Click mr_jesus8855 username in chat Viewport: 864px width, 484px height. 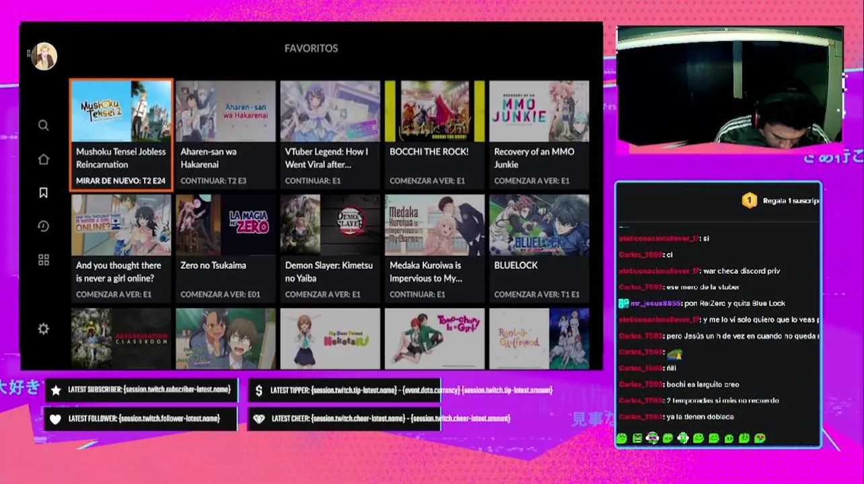[655, 303]
